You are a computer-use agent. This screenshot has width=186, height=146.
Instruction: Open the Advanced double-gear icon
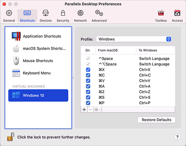(99, 13)
